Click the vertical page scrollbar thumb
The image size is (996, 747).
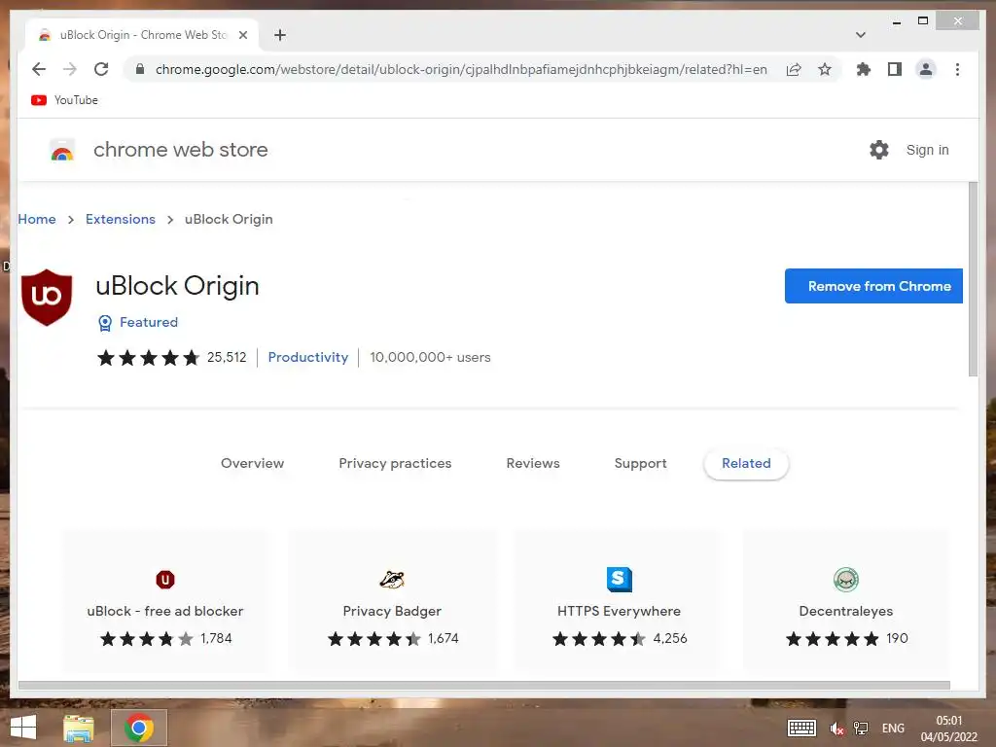[973, 279]
